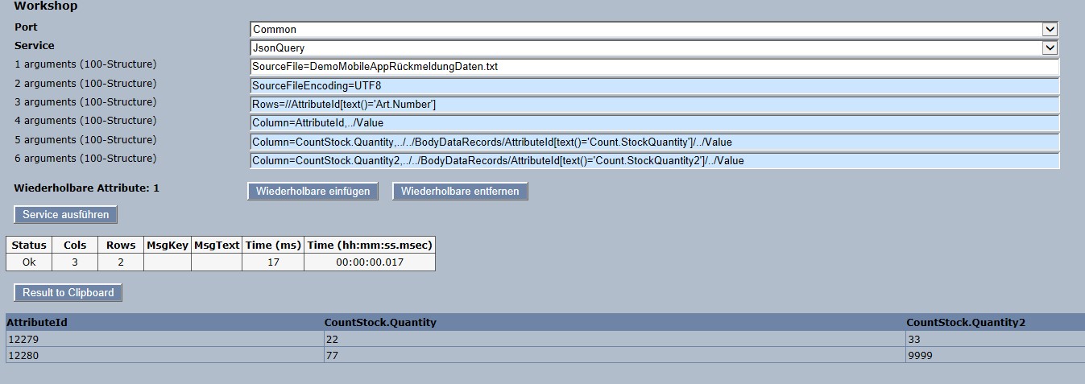Click the Rows header in status table
The height and width of the screenshot is (384, 1085).
[121, 245]
